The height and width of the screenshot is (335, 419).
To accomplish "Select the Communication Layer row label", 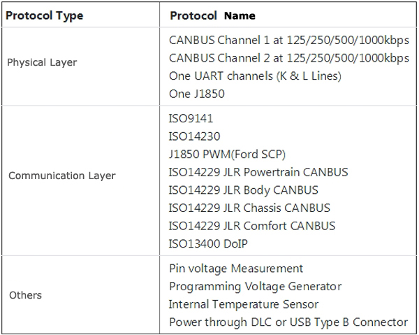I will click(x=62, y=176).
